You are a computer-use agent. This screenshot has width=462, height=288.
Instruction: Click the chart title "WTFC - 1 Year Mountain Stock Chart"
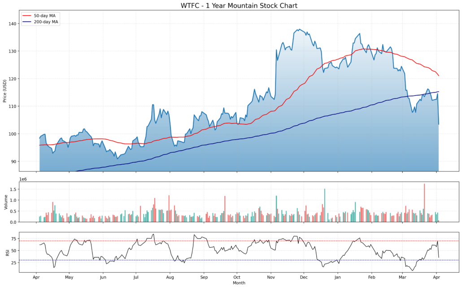tap(239, 5)
